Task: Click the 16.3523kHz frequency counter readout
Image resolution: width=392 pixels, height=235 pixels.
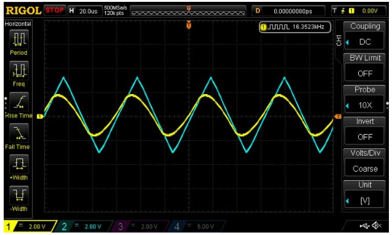Action: [x=295, y=27]
